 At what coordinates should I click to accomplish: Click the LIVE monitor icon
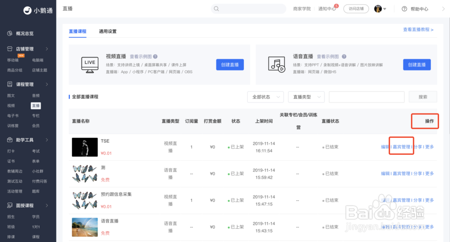click(x=90, y=65)
